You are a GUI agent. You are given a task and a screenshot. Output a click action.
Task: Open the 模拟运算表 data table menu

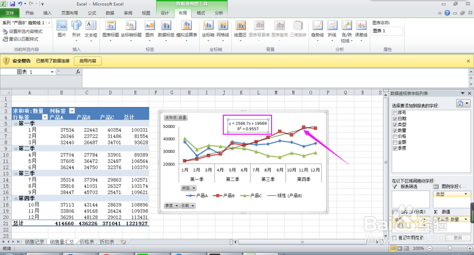point(186,31)
